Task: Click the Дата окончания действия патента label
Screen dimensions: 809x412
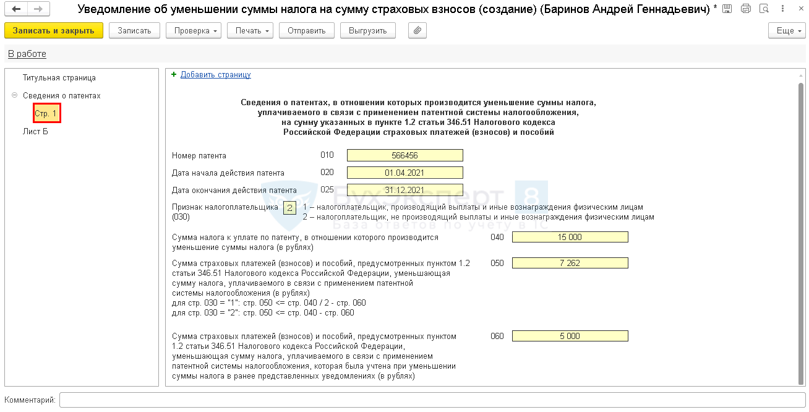Action: 234,190
